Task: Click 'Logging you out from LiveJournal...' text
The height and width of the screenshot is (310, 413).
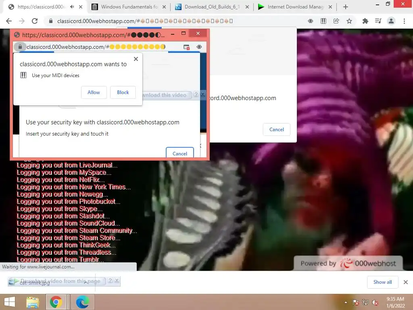Action: (x=67, y=165)
